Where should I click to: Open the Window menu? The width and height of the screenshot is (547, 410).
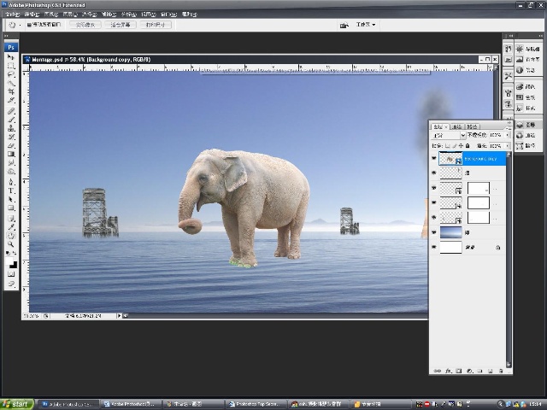pyautogui.click(x=169, y=15)
